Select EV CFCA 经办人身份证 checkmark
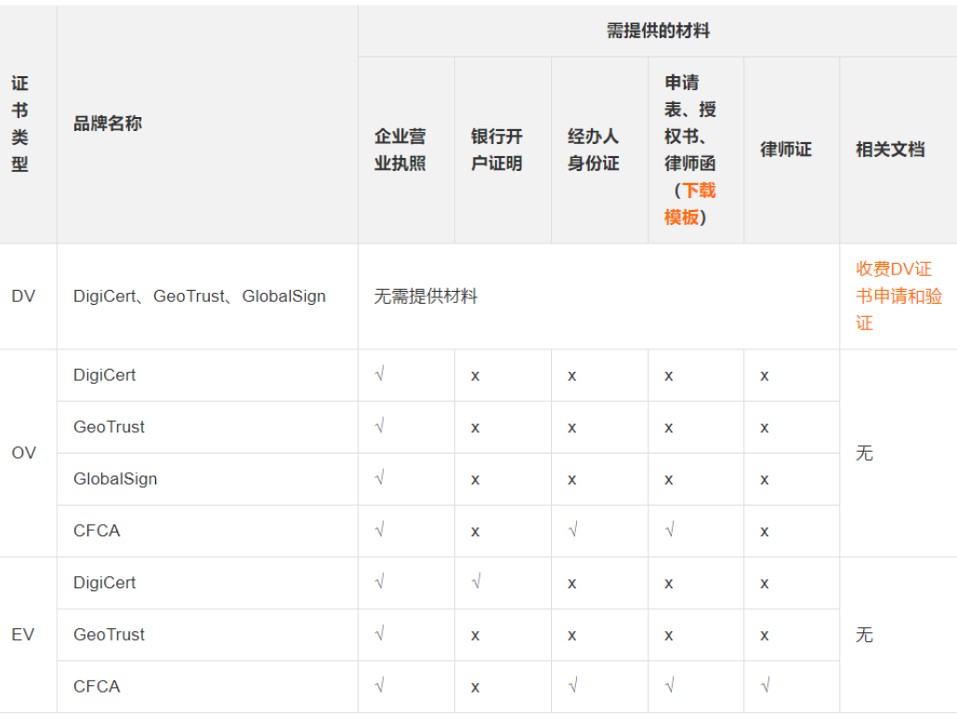 point(572,685)
